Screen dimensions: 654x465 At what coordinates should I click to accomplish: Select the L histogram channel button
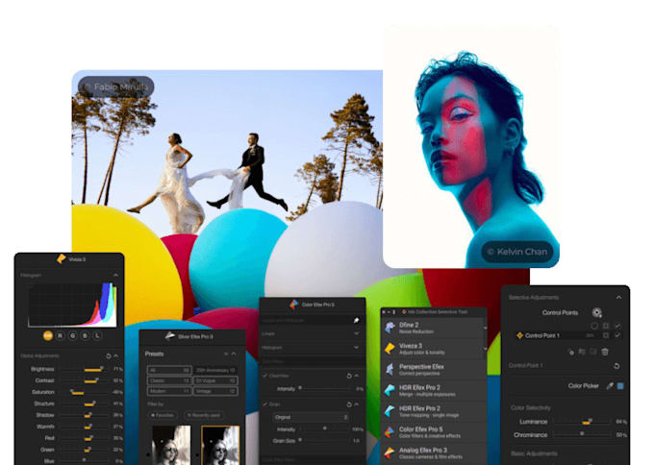tap(97, 335)
